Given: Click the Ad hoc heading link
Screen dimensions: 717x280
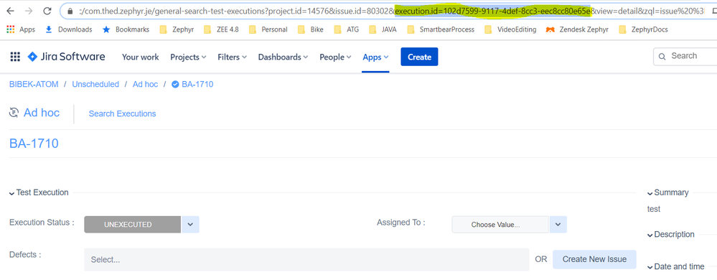Looking at the screenshot, I should [x=42, y=113].
